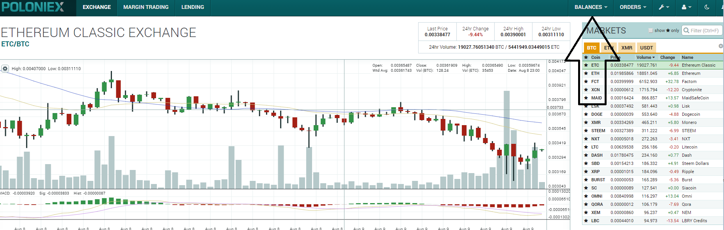Image resolution: width=724 pixels, height=230 pixels.
Task: Switch to the XMR markets tab
Action: pos(626,48)
